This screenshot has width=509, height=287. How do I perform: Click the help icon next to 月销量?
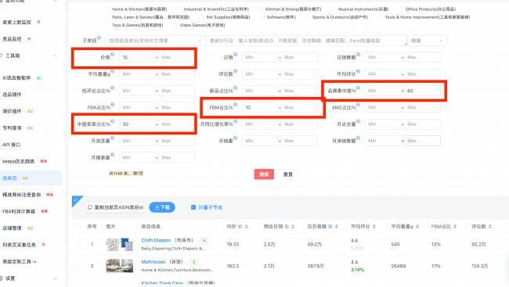pos(236,138)
